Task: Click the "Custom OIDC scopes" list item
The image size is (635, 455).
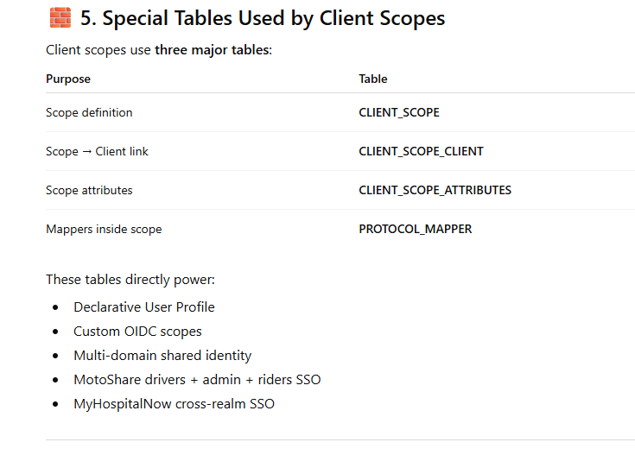Action: coord(137,332)
